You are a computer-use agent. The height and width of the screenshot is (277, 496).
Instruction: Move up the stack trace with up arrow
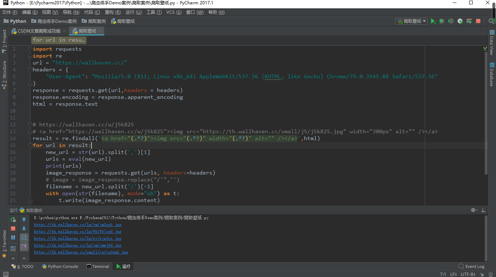24,219
